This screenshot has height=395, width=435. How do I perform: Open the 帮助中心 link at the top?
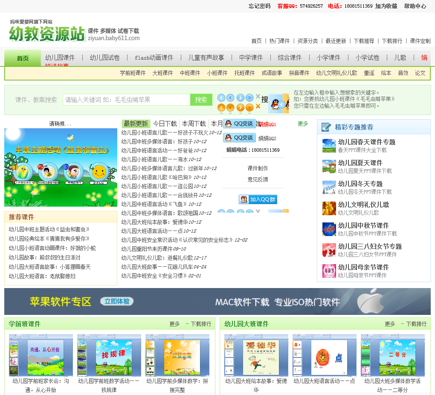tap(415, 6)
